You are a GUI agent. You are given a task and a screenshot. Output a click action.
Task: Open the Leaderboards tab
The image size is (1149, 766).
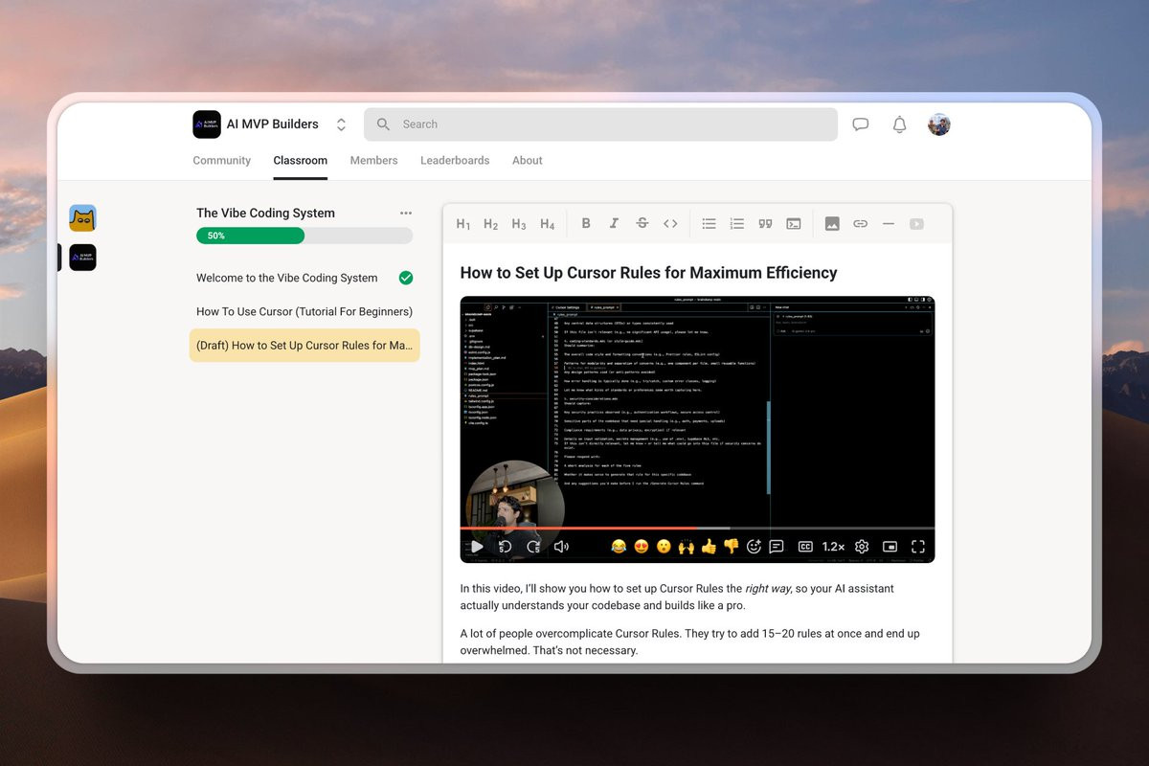(x=455, y=161)
